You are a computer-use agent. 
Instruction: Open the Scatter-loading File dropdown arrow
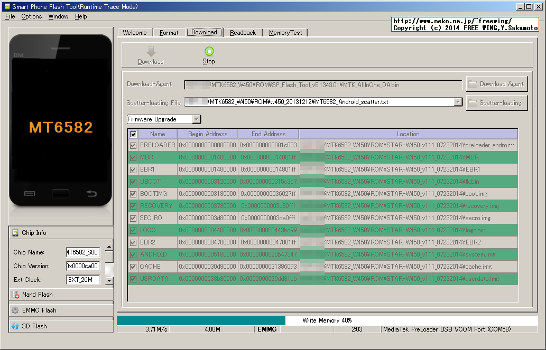click(458, 102)
